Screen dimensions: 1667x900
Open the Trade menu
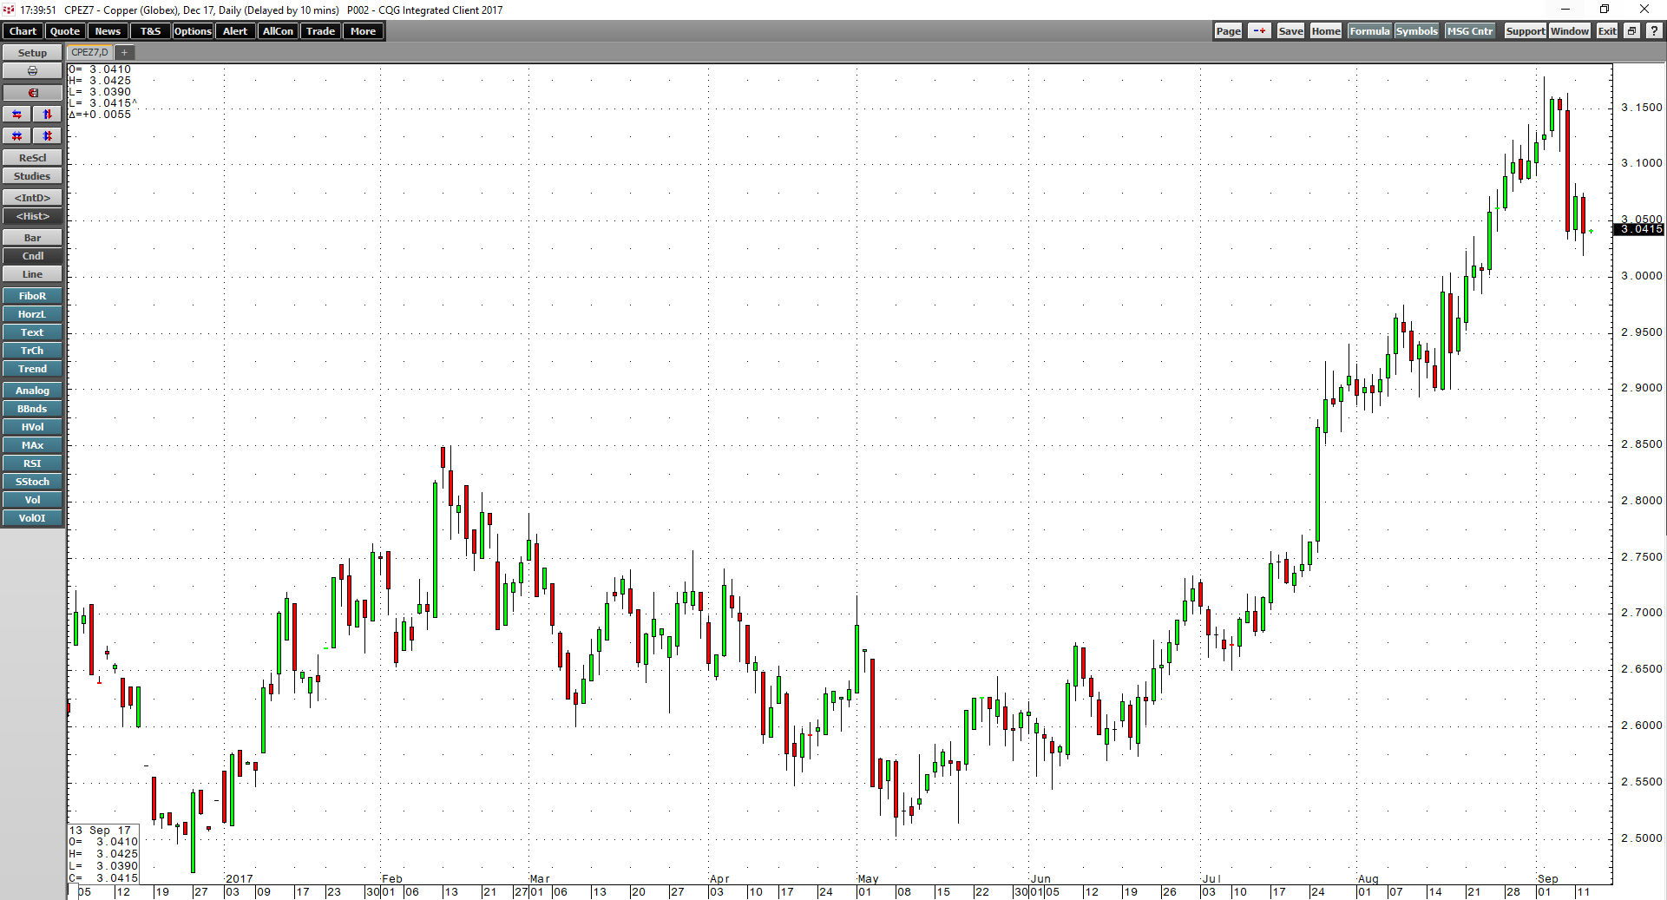click(x=320, y=31)
